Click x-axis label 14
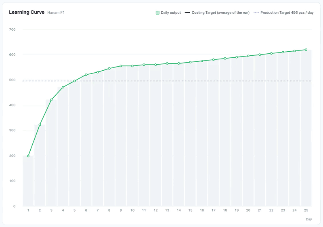Image resolution: width=323 pixels, height=227 pixels. tap(178, 210)
